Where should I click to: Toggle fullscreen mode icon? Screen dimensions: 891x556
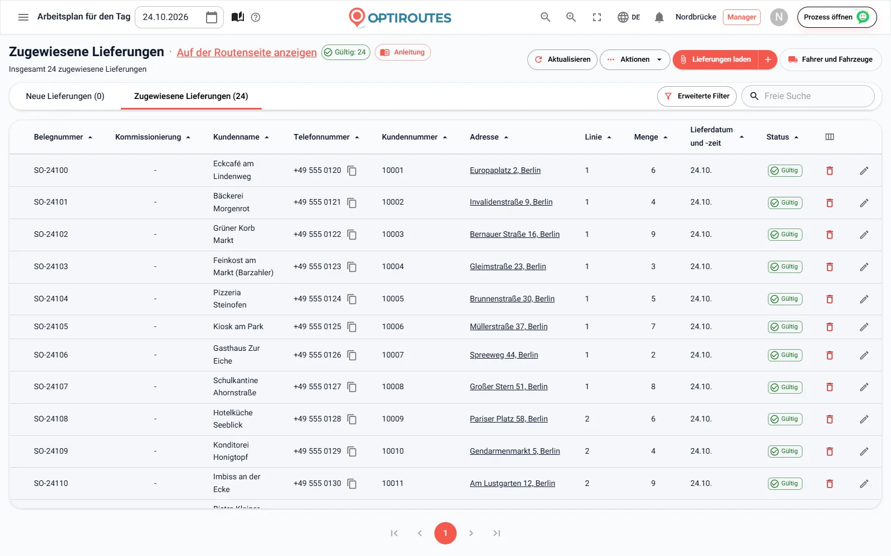(597, 17)
